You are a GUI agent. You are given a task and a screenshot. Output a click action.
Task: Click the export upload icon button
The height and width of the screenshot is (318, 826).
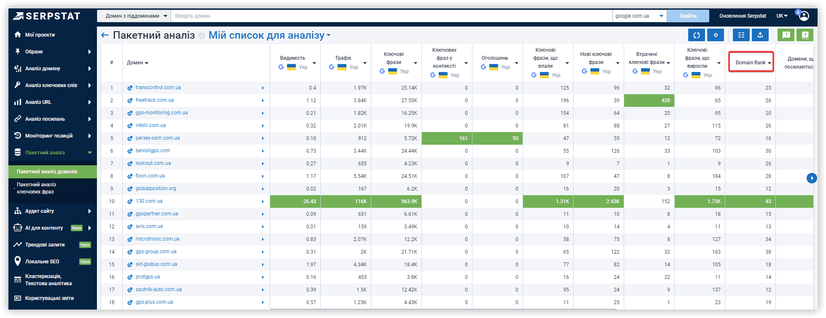(760, 35)
